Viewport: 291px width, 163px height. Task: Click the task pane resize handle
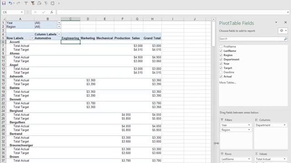(216, 143)
